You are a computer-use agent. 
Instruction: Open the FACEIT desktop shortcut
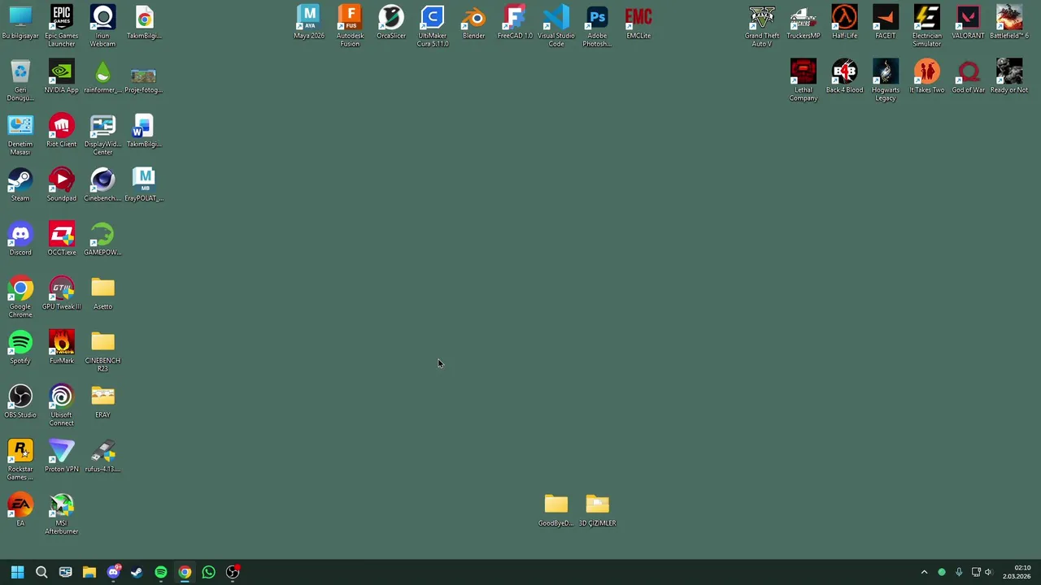tap(886, 22)
